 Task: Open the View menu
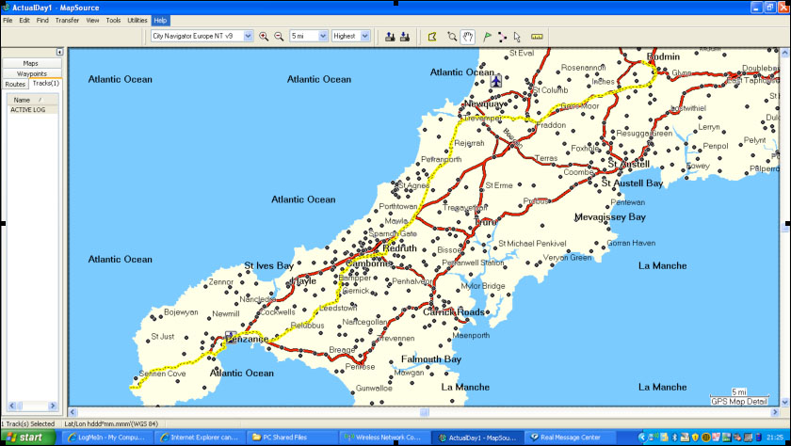92,20
